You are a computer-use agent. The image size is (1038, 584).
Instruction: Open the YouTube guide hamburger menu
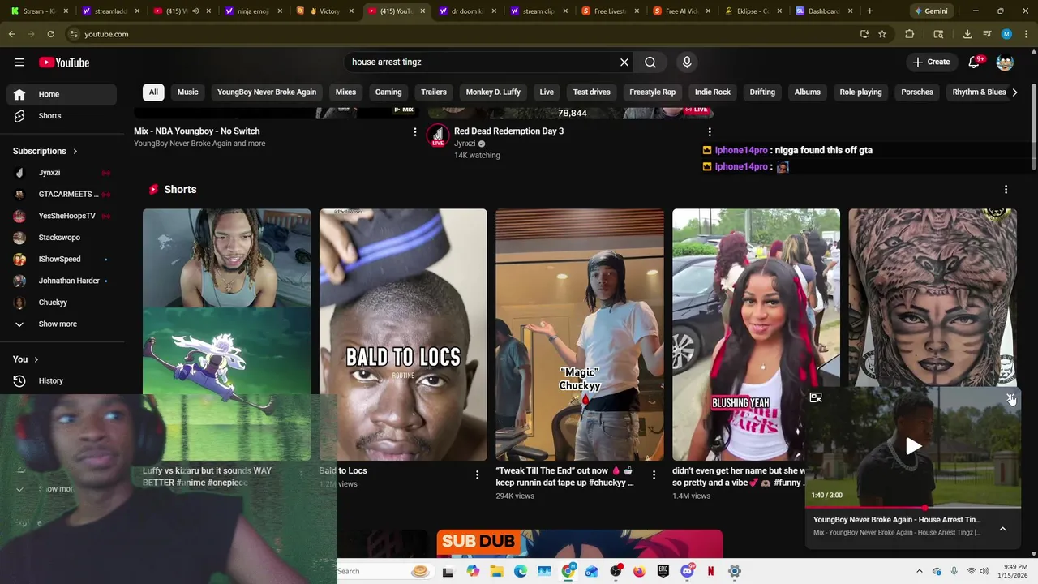(19, 62)
